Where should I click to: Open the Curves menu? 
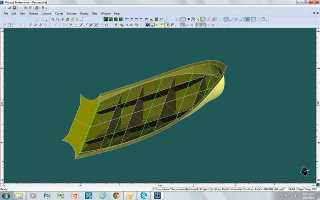(x=59, y=13)
